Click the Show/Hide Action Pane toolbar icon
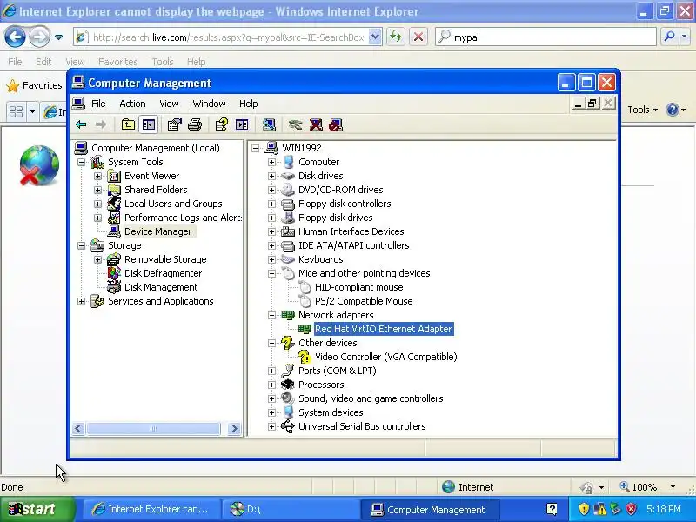 point(242,124)
